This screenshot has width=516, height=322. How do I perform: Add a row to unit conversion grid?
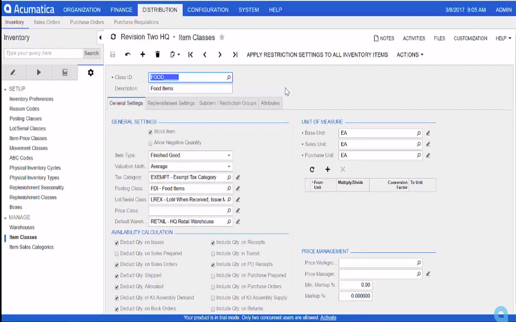[327, 169]
